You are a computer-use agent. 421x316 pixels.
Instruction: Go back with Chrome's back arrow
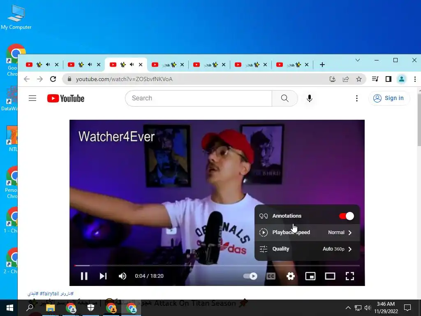(x=27, y=79)
